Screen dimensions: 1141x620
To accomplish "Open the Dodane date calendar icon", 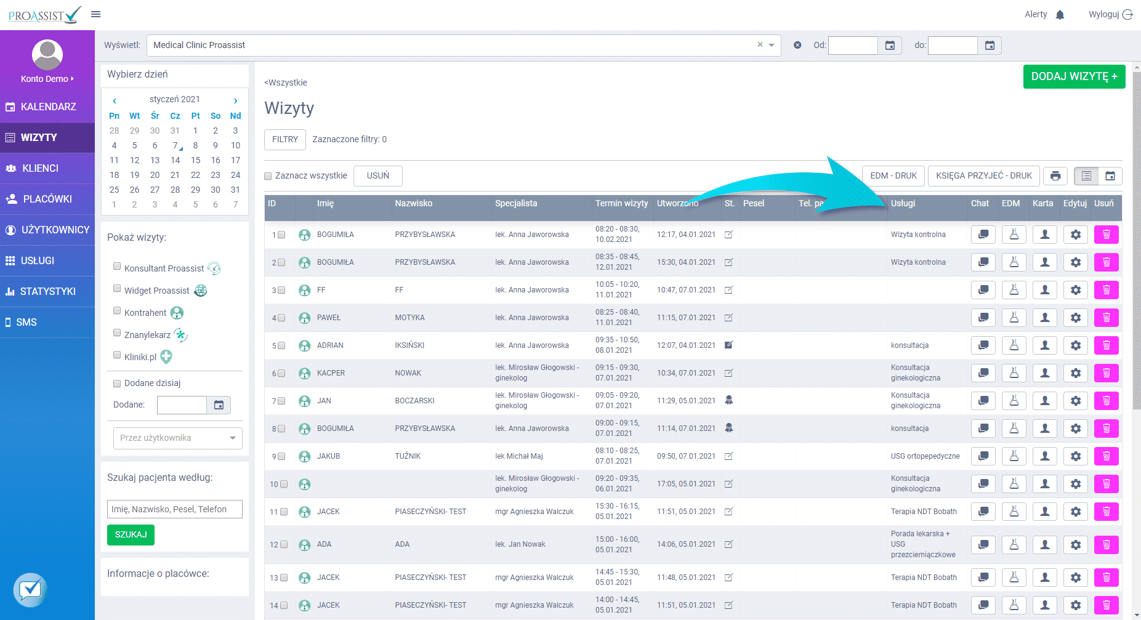I will point(219,405).
